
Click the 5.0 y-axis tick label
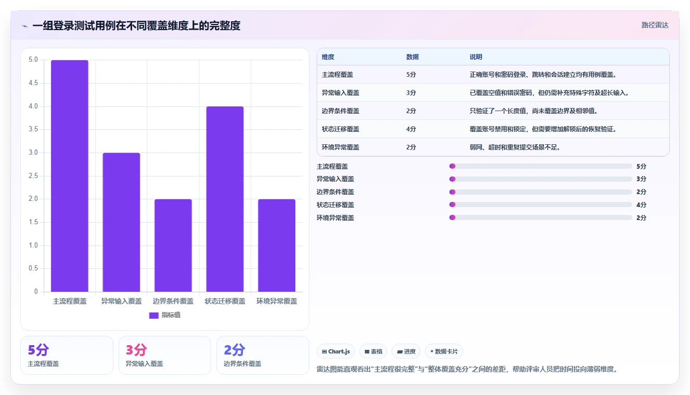(x=33, y=60)
